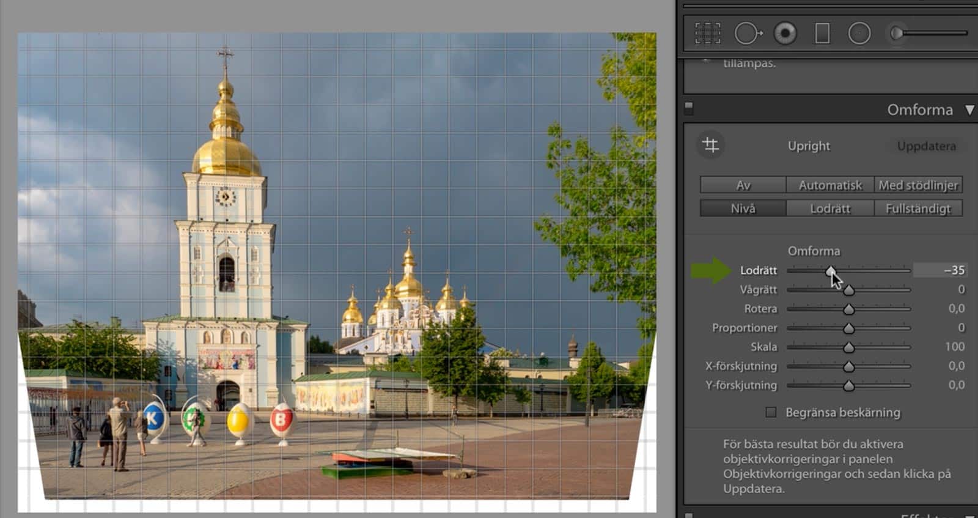Select the Crop Overlay tool
Viewport: 978px width, 518px height.
[708, 33]
